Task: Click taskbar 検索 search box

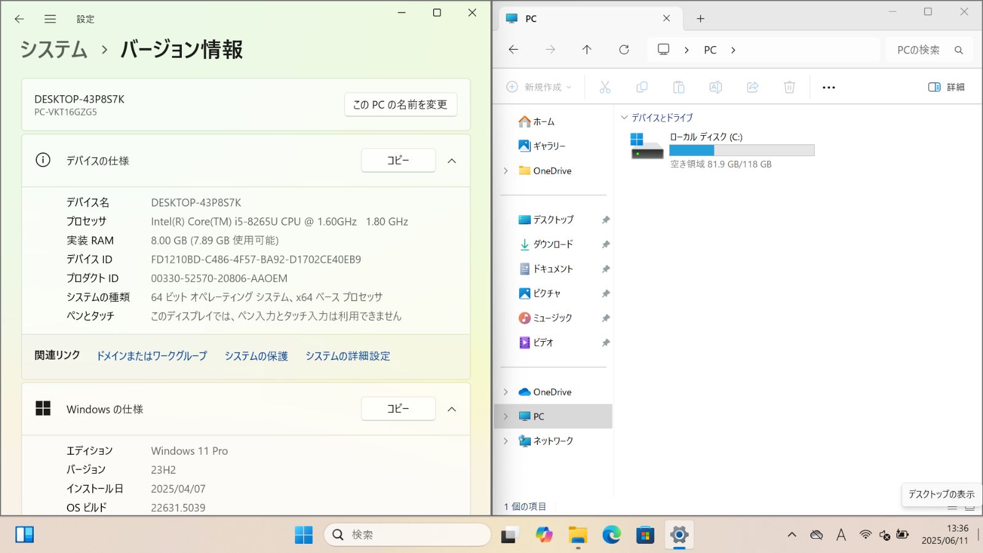Action: click(x=407, y=535)
